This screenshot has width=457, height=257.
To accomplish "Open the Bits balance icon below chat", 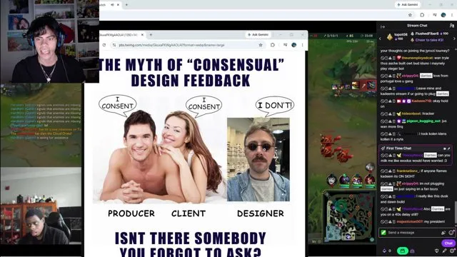I will point(384,251).
